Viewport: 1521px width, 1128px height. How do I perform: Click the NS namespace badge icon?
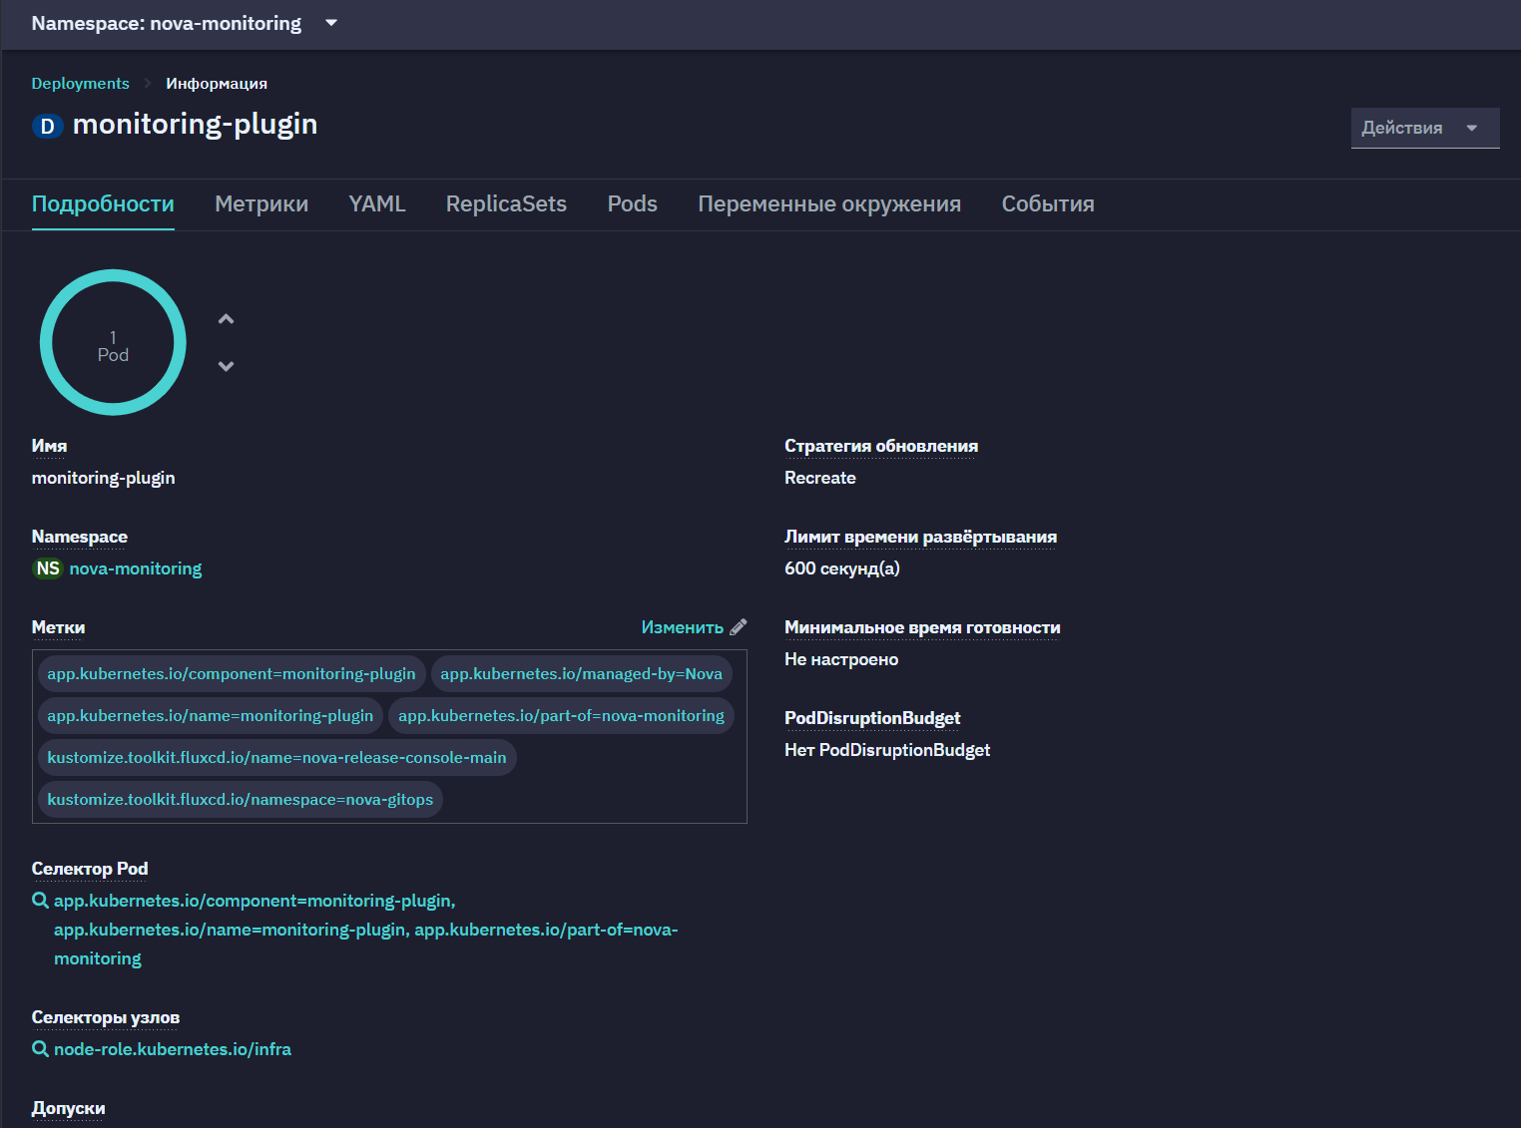[x=48, y=568]
